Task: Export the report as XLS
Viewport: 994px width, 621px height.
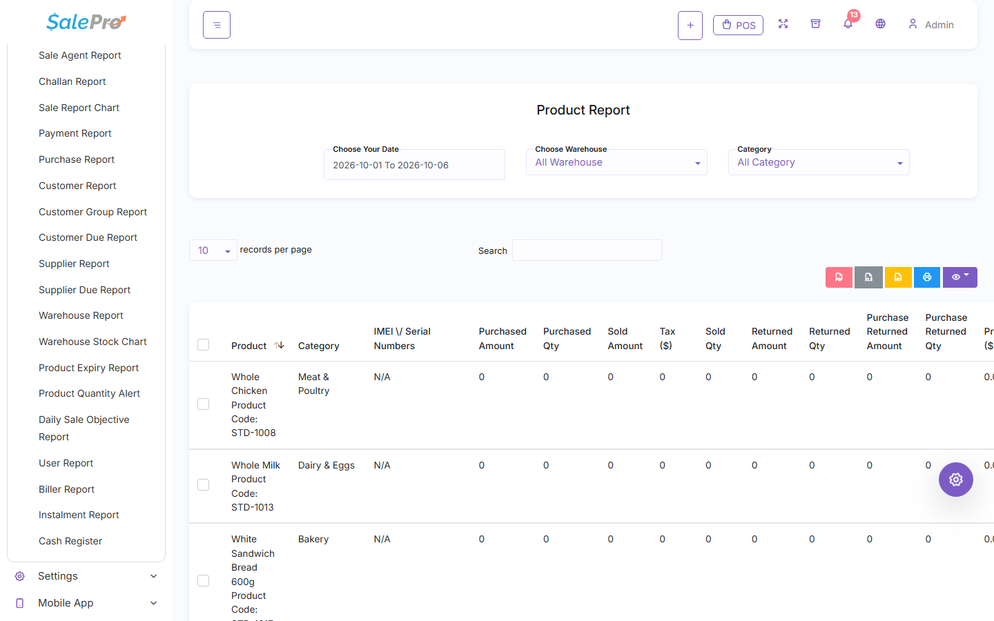Action: point(868,277)
